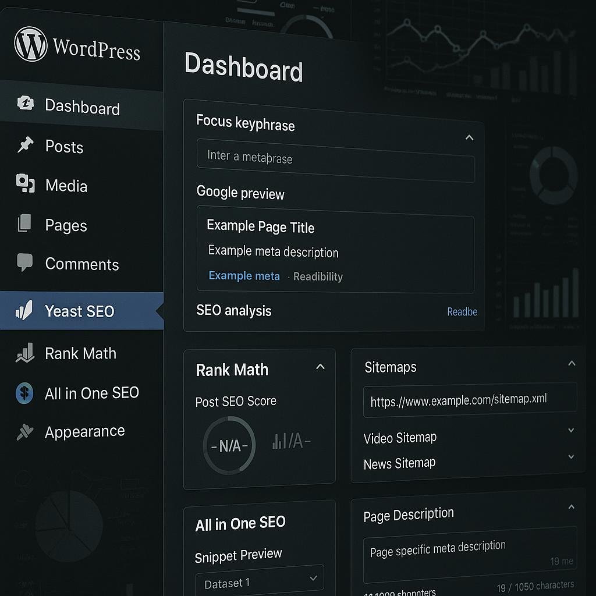Click the Readibility label in Google preview
596x596 pixels.
click(318, 276)
